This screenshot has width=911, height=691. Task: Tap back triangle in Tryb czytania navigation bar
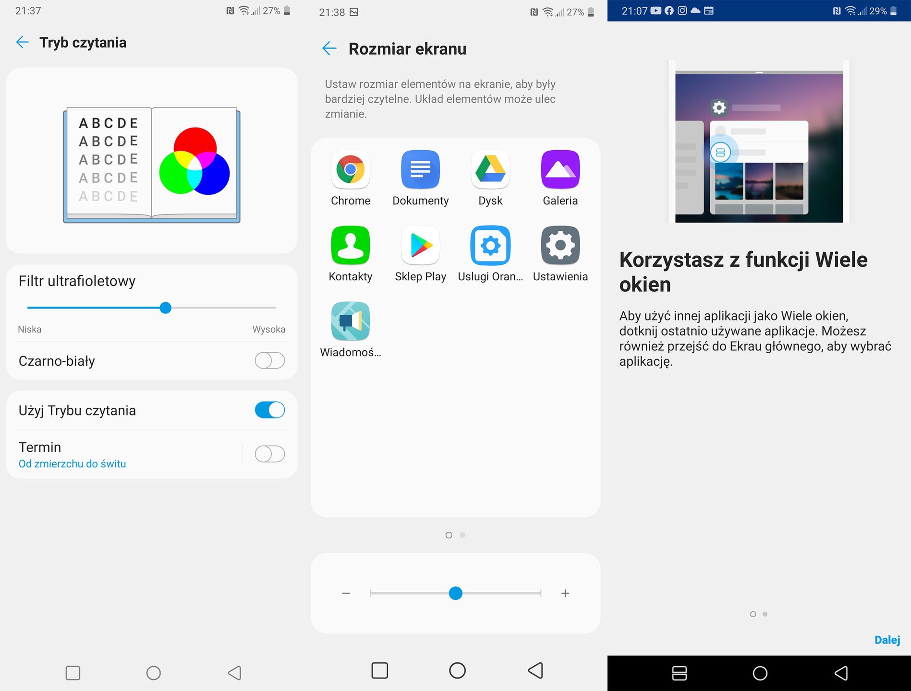[x=234, y=673]
